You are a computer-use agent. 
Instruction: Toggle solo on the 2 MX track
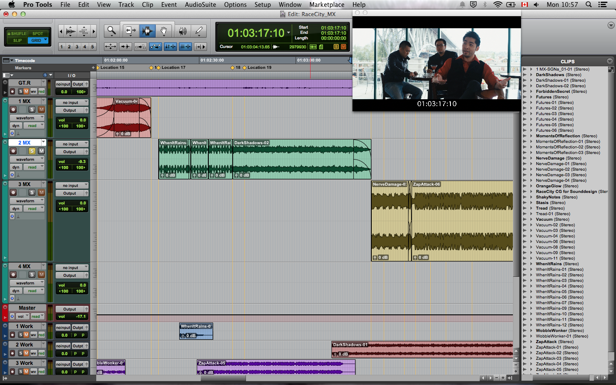[32, 151]
